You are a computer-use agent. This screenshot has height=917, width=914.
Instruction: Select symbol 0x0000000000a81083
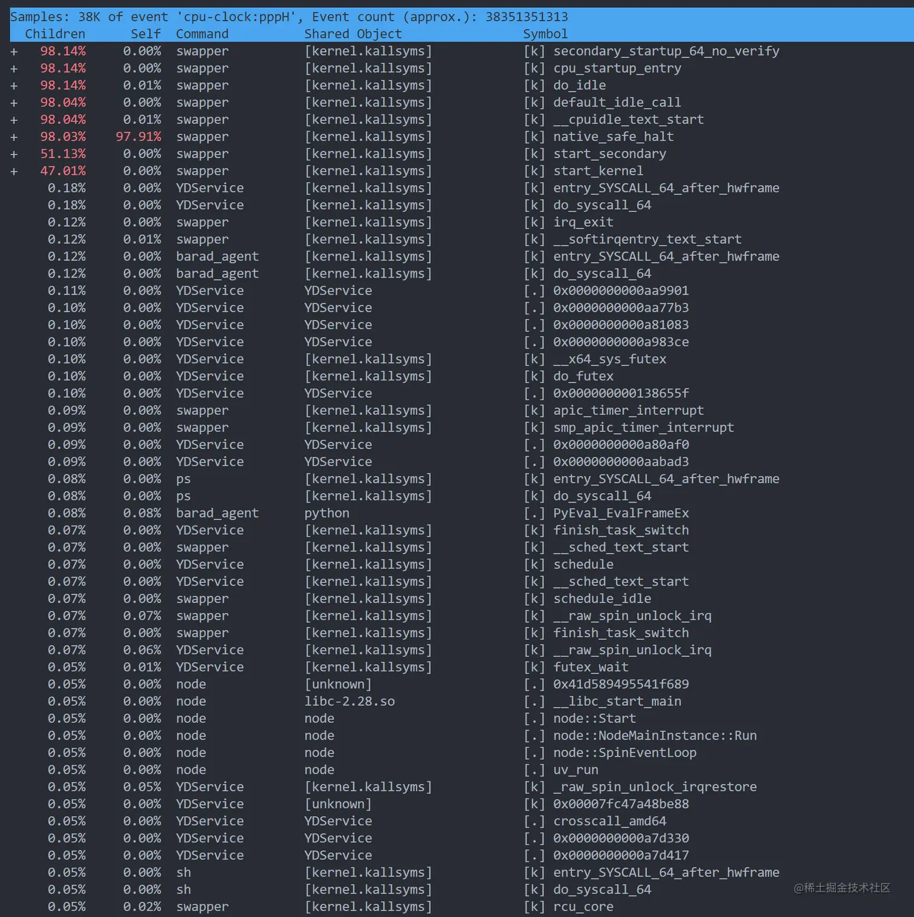(621, 325)
